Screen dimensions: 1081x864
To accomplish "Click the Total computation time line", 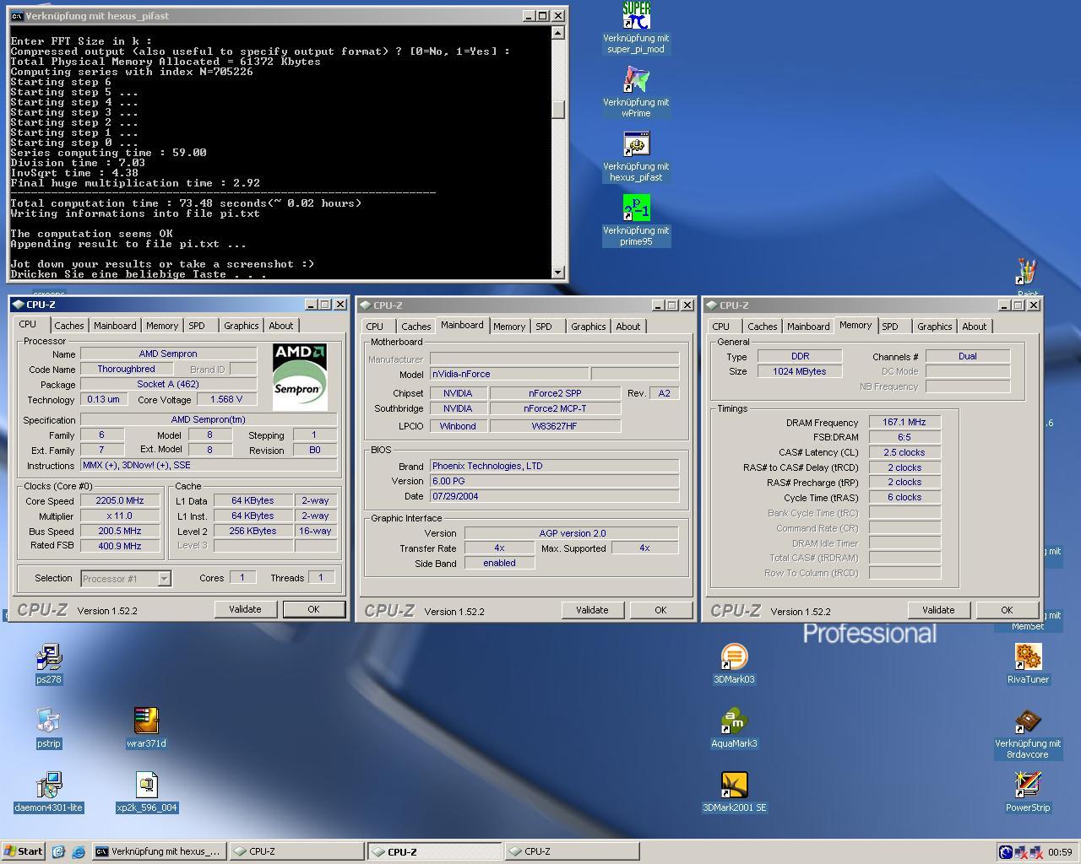I will tap(186, 203).
